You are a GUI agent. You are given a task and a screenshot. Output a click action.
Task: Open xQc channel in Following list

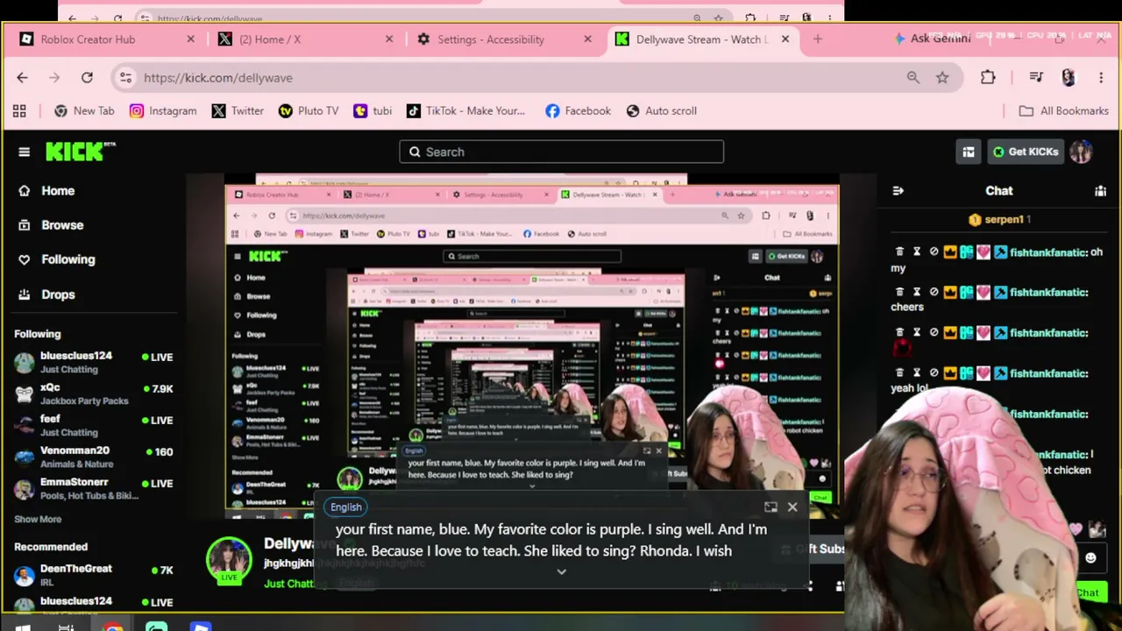(x=94, y=393)
